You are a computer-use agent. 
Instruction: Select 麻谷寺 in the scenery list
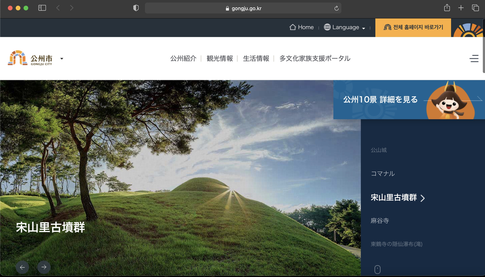(380, 221)
